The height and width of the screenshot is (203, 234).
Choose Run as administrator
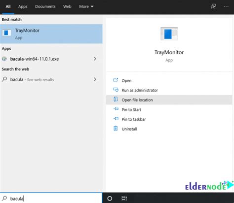pyautogui.click(x=169, y=90)
